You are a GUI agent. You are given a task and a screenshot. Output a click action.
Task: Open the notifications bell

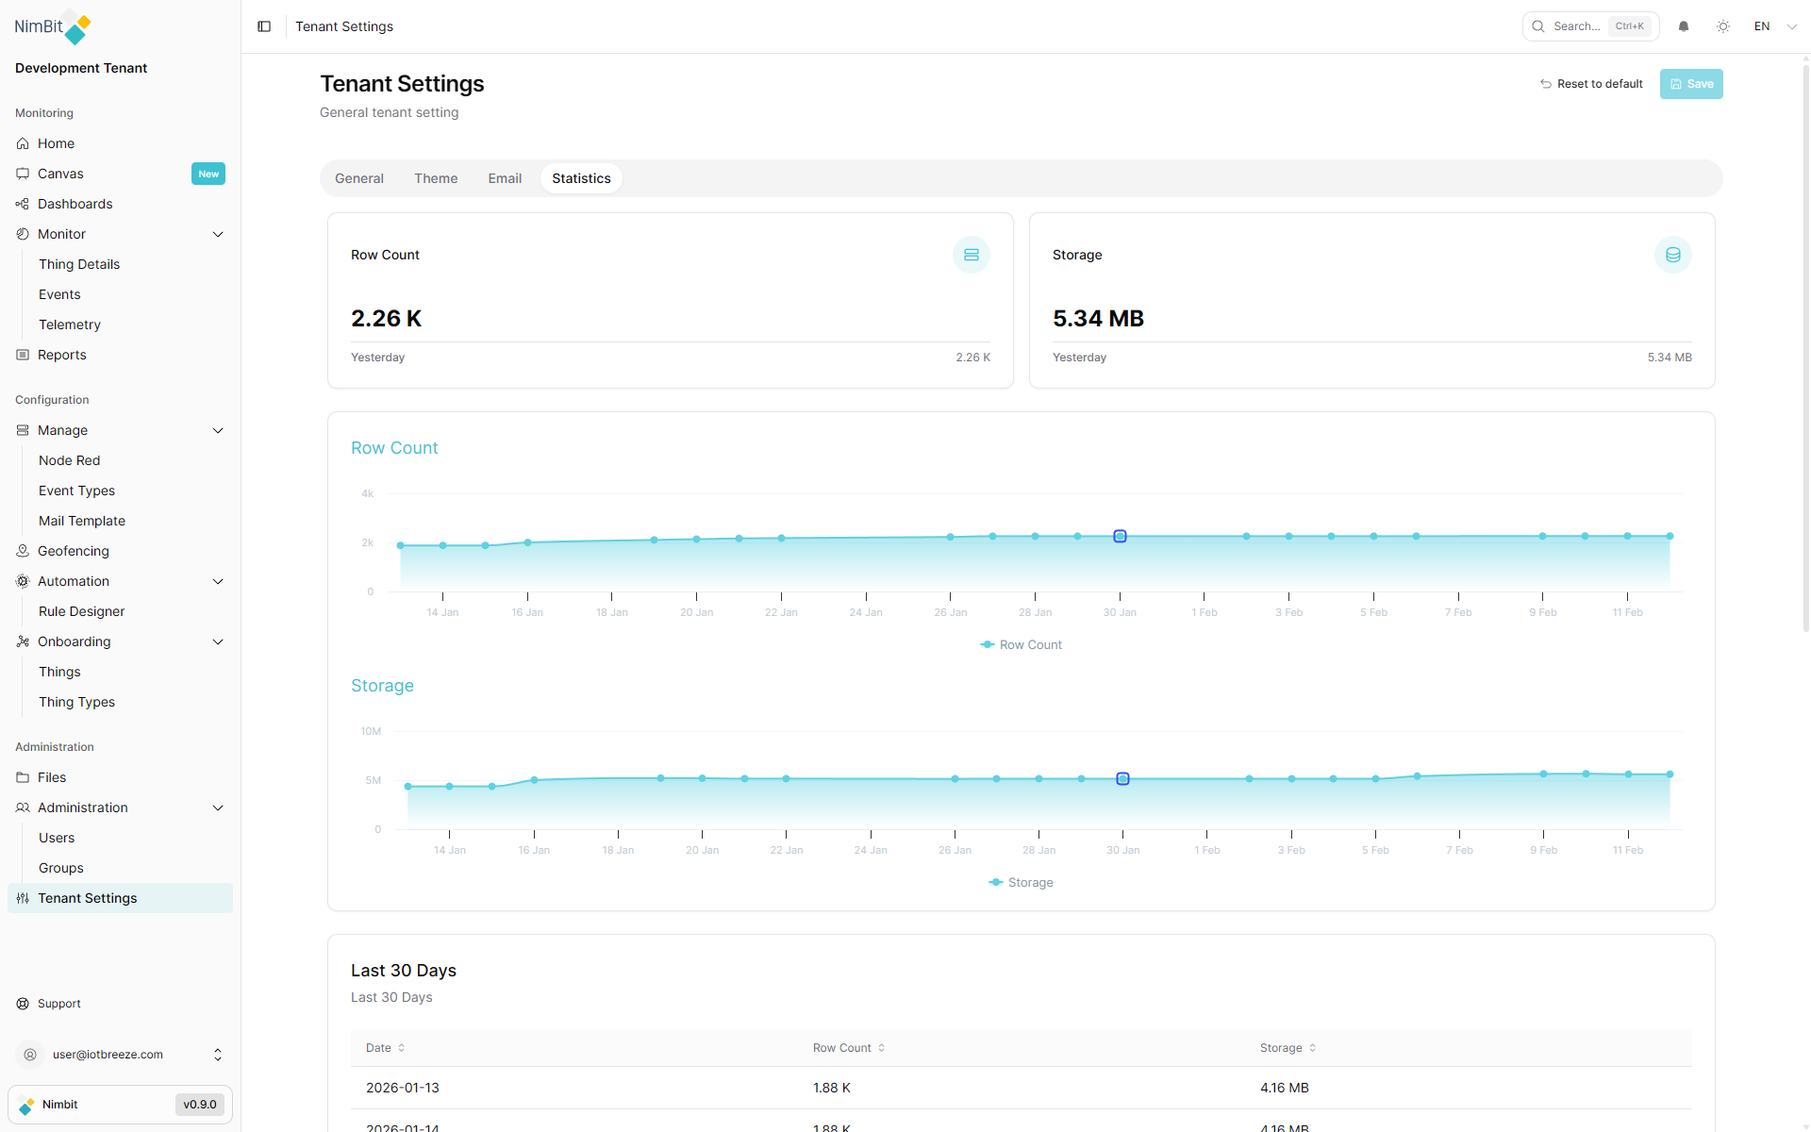pyautogui.click(x=1684, y=26)
